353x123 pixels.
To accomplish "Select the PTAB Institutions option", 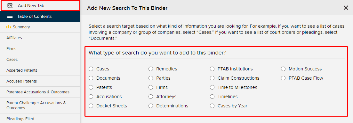I will [x=212, y=69].
